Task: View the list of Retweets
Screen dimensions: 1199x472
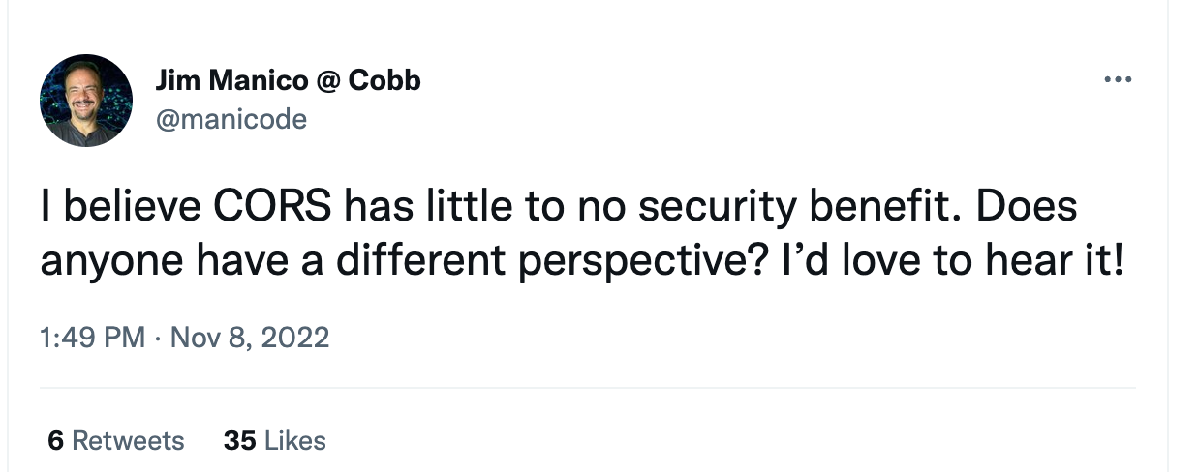Action: click(x=128, y=441)
